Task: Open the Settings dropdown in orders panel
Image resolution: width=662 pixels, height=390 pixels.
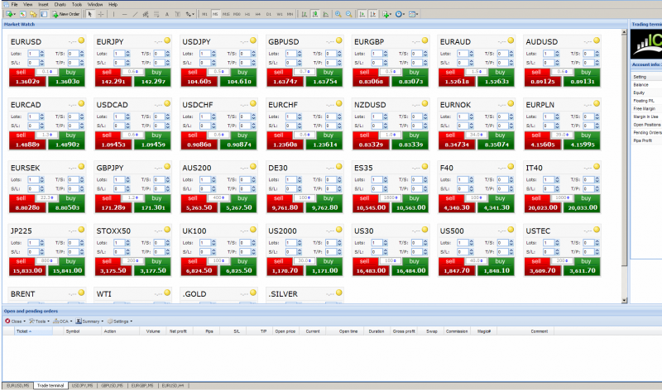Action: point(120,321)
